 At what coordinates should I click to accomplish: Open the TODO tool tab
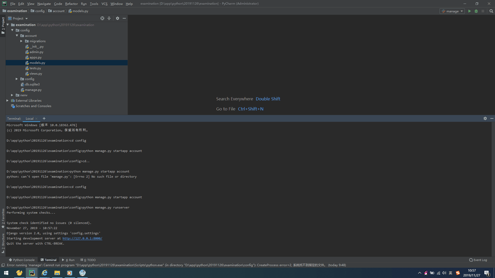tap(88, 260)
